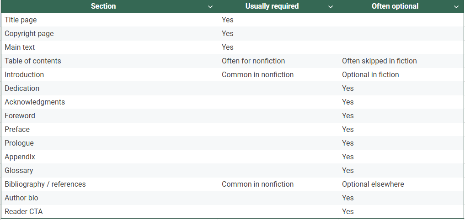Click the Section header label

[103, 6]
